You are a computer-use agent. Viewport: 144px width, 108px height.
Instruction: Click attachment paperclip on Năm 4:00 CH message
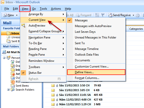point(57,100)
